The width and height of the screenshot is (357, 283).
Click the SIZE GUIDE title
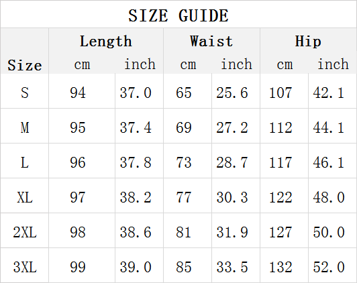(x=178, y=15)
